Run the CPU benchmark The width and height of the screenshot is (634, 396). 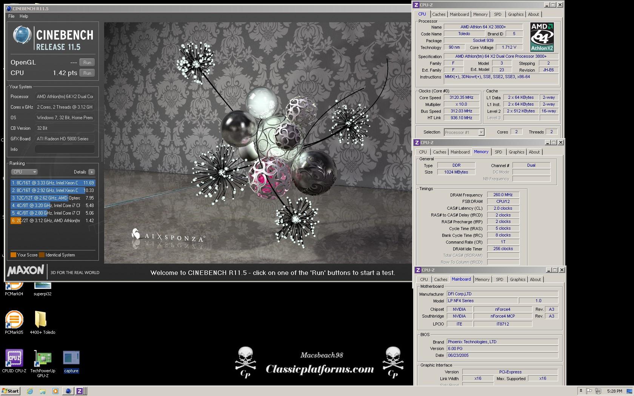pos(87,73)
